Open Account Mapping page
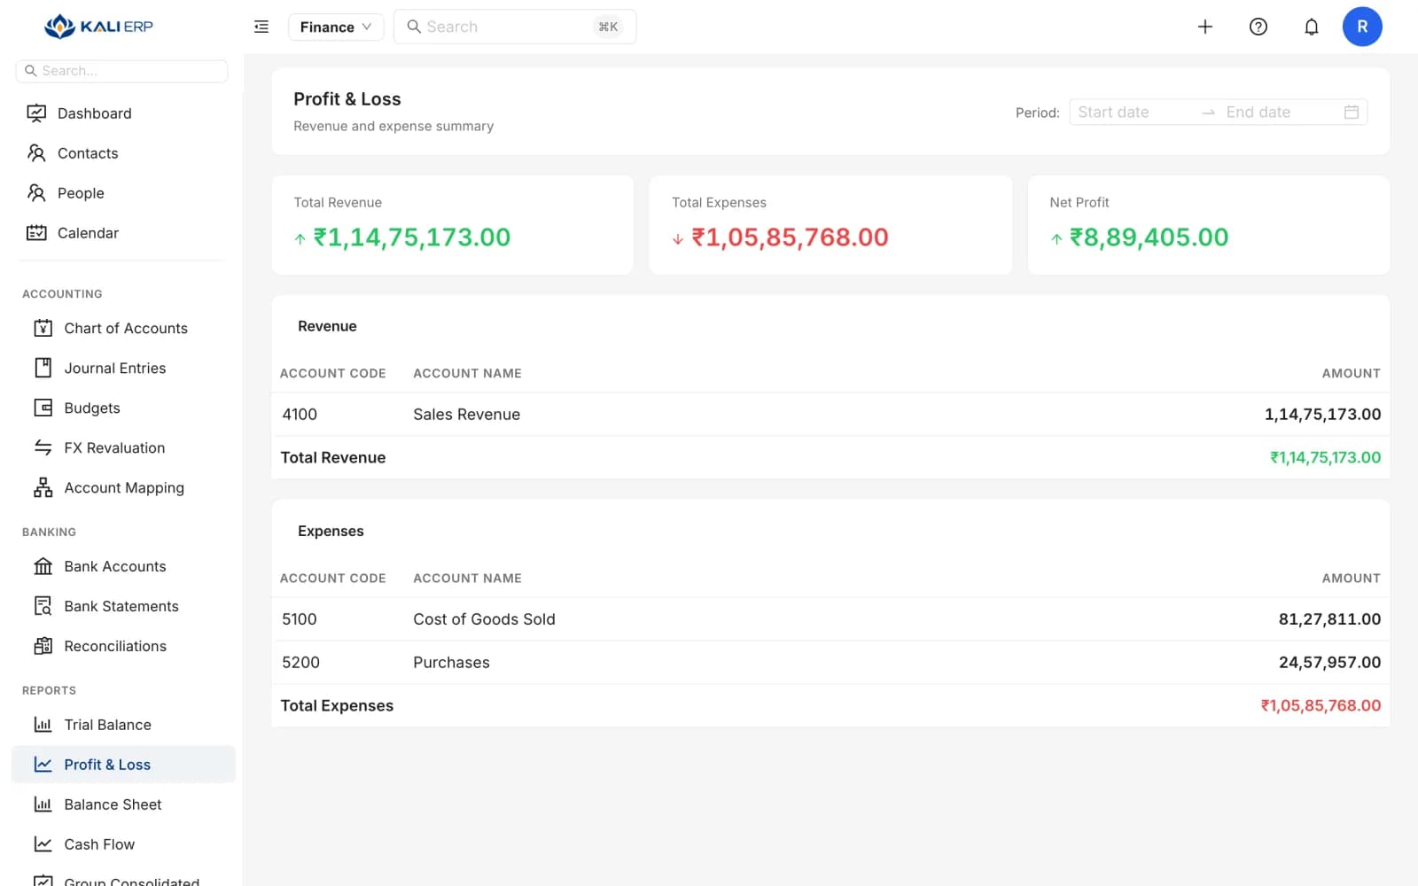Image resolution: width=1418 pixels, height=886 pixels. (123, 487)
